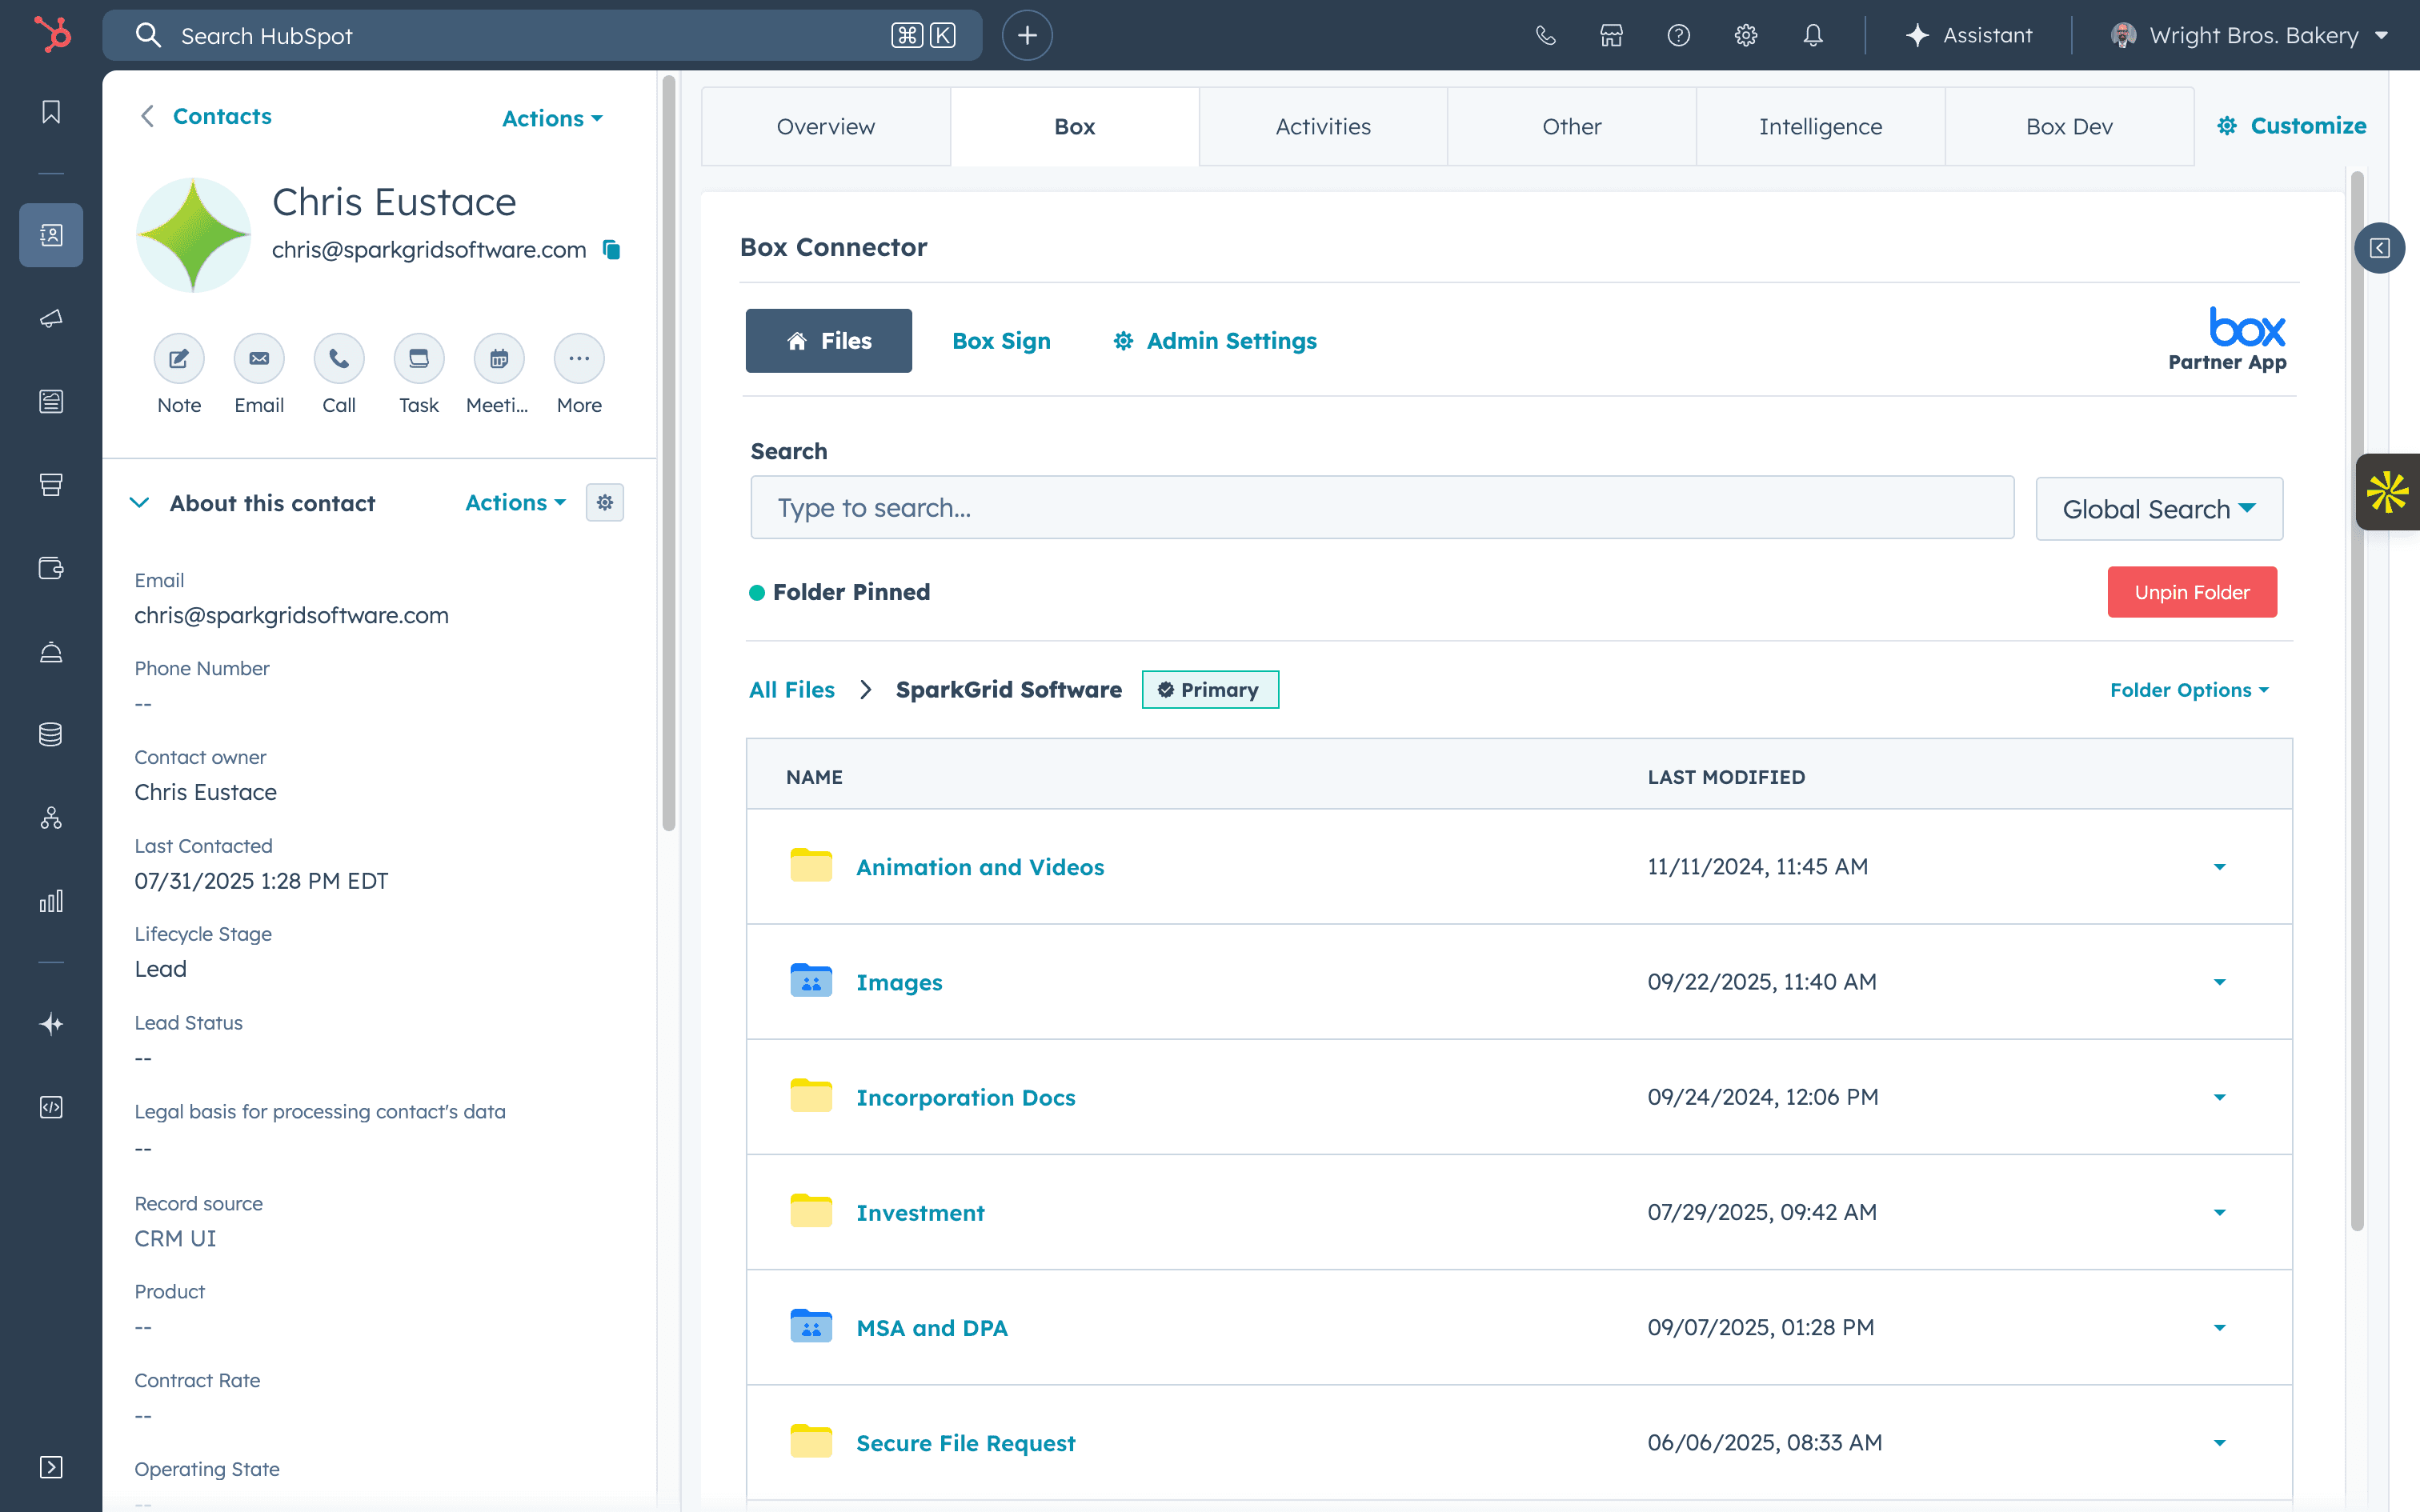This screenshot has height=1512, width=2420.
Task: Expand options for Investment folder row
Action: [x=2219, y=1212]
